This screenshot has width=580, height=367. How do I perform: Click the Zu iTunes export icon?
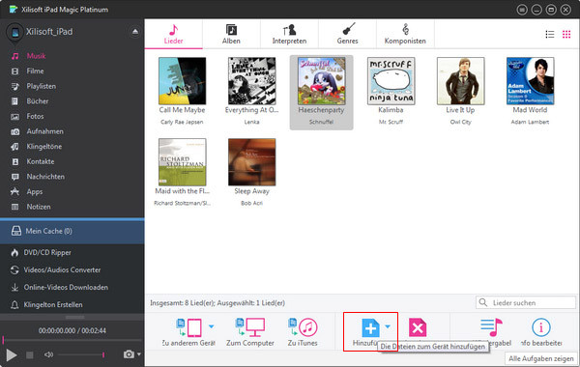pos(303,327)
